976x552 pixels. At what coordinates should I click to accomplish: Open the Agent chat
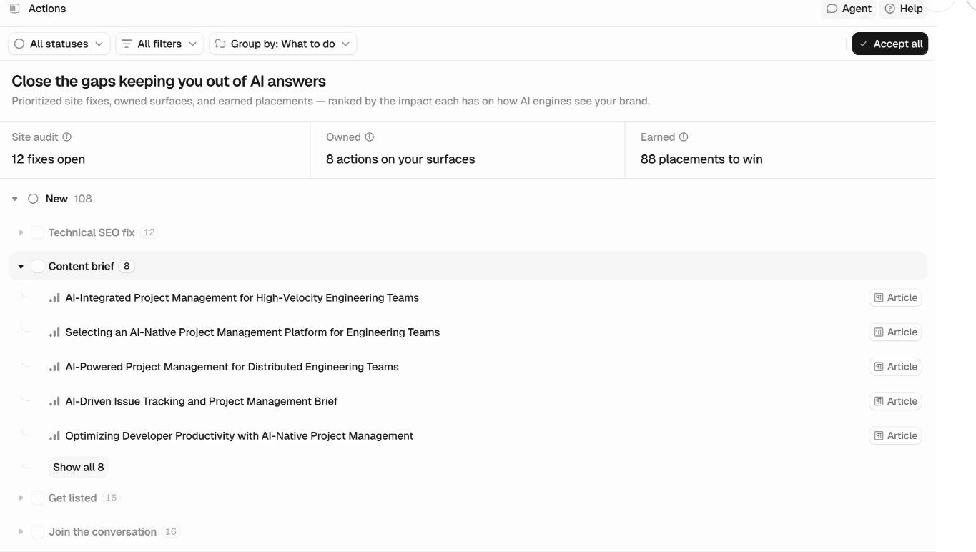pyautogui.click(x=849, y=9)
